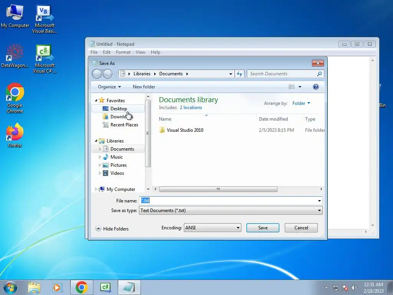The height and width of the screenshot is (295, 393).
Task: Click the refresh button next to address bar
Action: (239, 74)
